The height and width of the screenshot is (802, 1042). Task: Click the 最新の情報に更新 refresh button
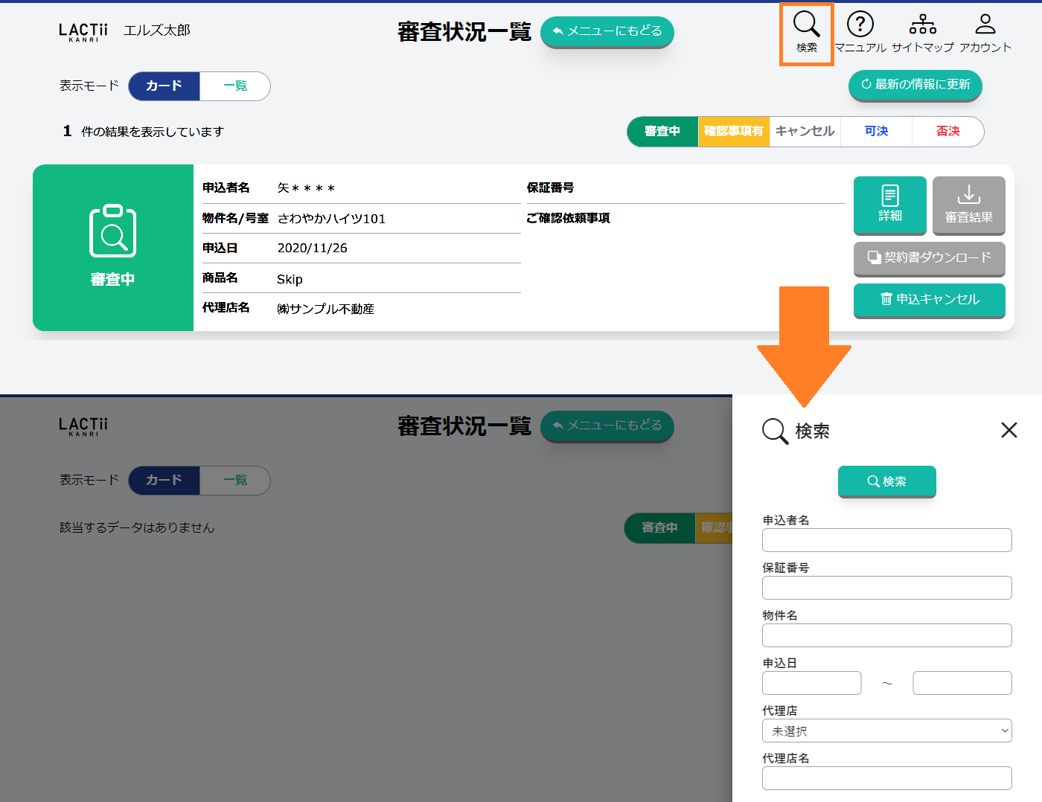coord(915,85)
